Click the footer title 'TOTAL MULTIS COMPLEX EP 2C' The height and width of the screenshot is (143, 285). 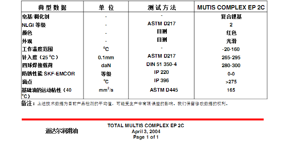pos(146,126)
